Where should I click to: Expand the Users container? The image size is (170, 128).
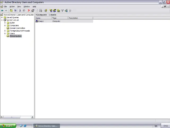5,33
